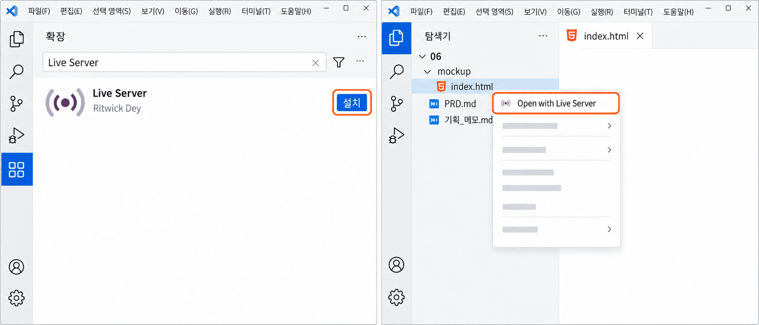
Task: Open Accounts icon in left window
Action: click(17, 267)
